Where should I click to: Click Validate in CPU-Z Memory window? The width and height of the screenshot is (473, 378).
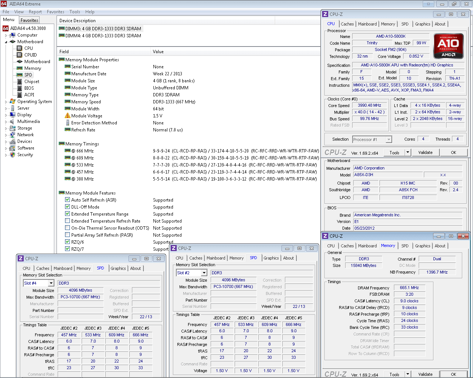pyautogui.click(x=425, y=374)
